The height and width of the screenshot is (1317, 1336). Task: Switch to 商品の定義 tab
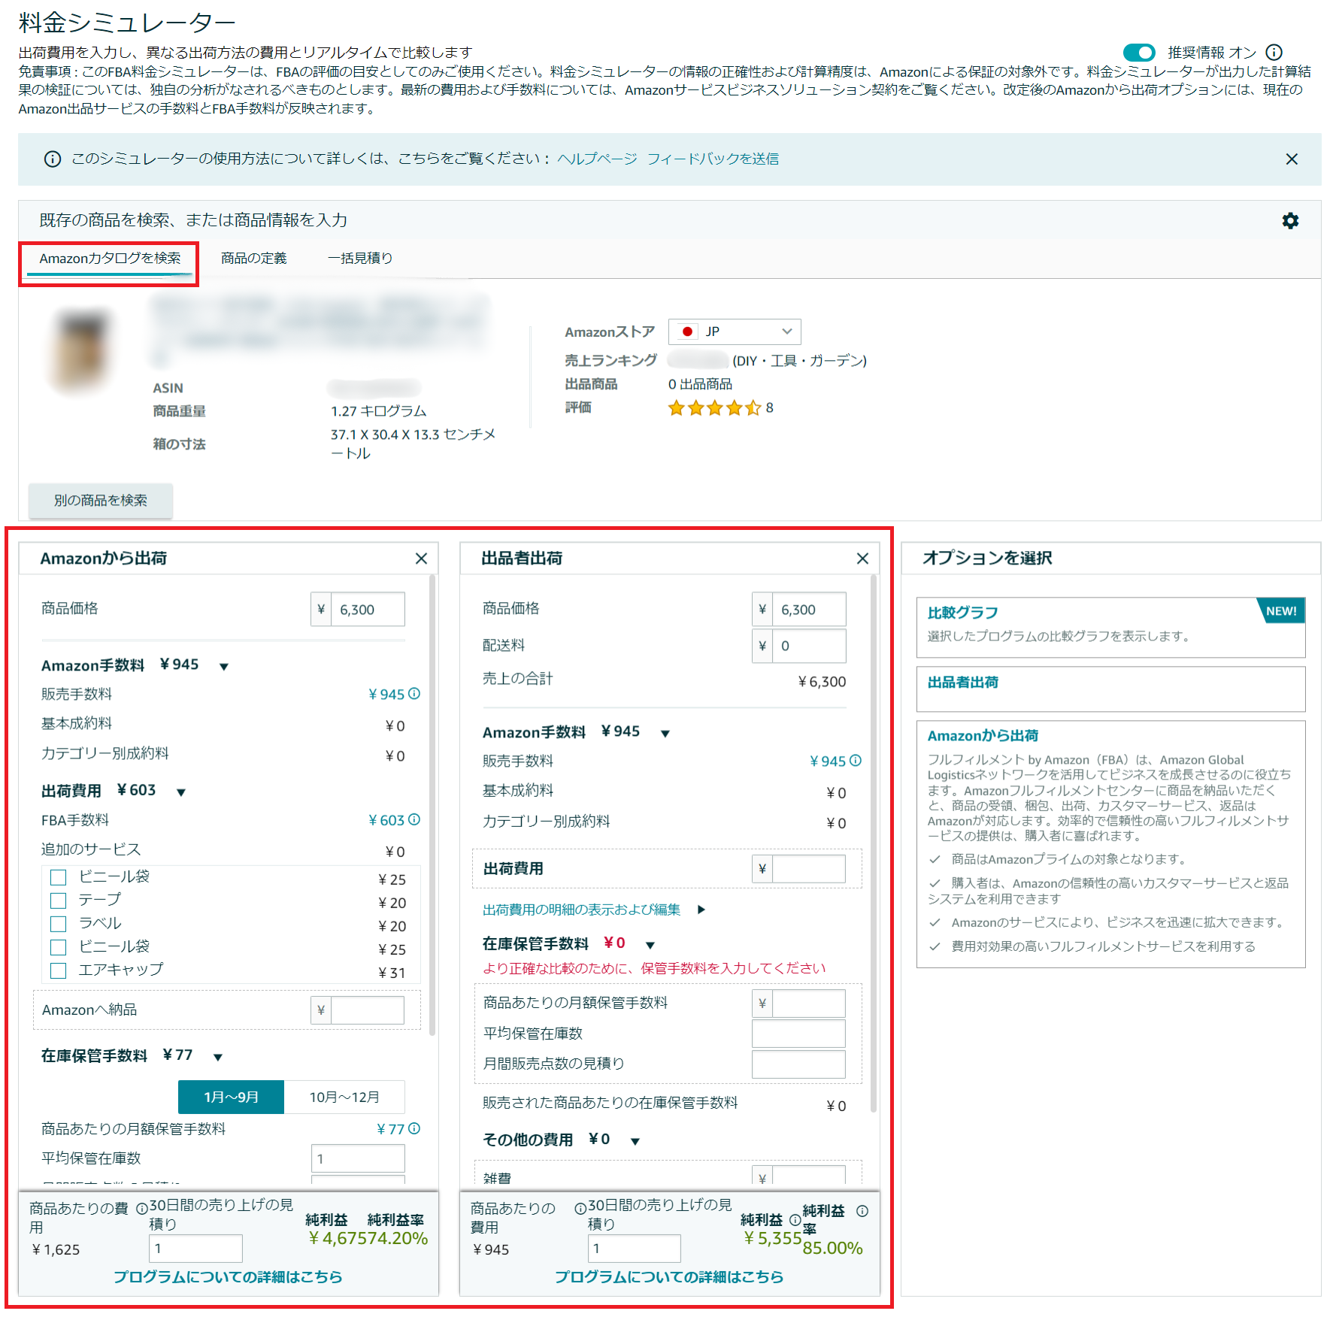[253, 259]
